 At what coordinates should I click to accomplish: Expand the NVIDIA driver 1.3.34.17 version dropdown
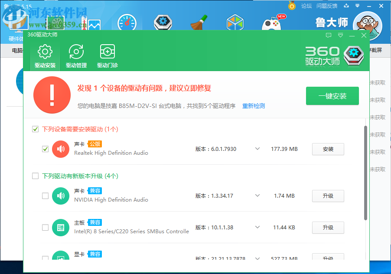pyautogui.click(x=257, y=196)
